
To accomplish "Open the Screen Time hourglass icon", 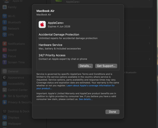I will 5,62.
